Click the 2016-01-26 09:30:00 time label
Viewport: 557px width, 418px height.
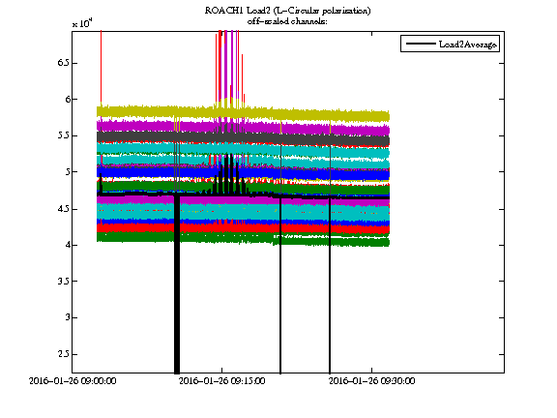coord(371,381)
